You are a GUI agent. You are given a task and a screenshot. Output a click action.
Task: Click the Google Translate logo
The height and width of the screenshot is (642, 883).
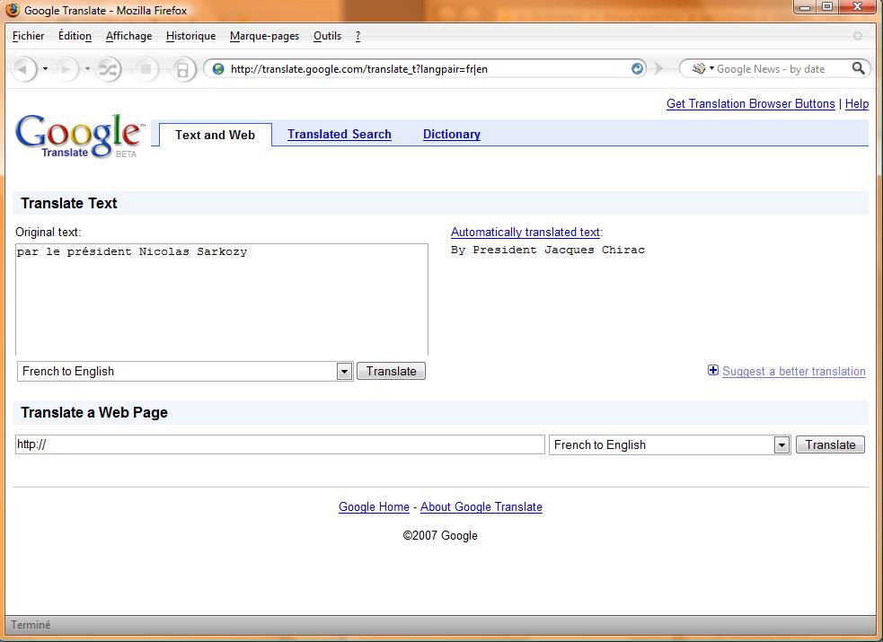[76, 136]
